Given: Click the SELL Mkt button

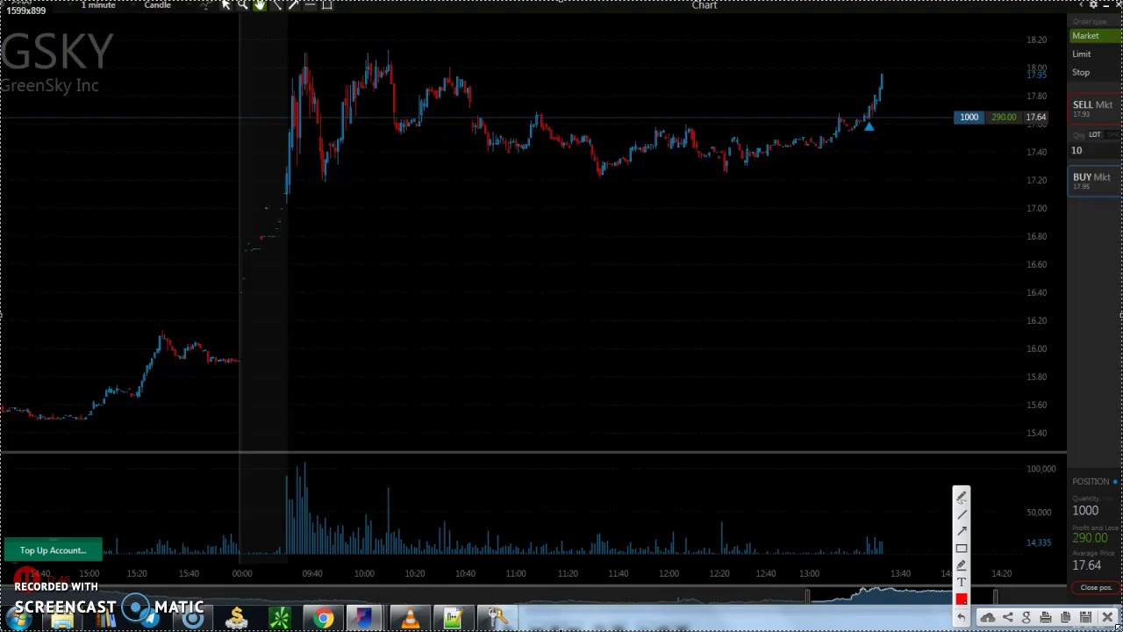Looking at the screenshot, I should (x=1095, y=108).
